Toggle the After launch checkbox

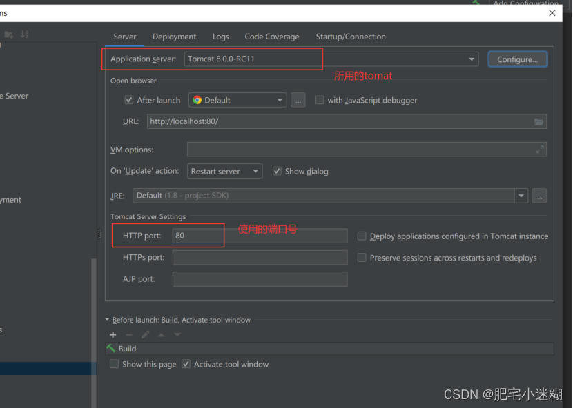tap(129, 100)
